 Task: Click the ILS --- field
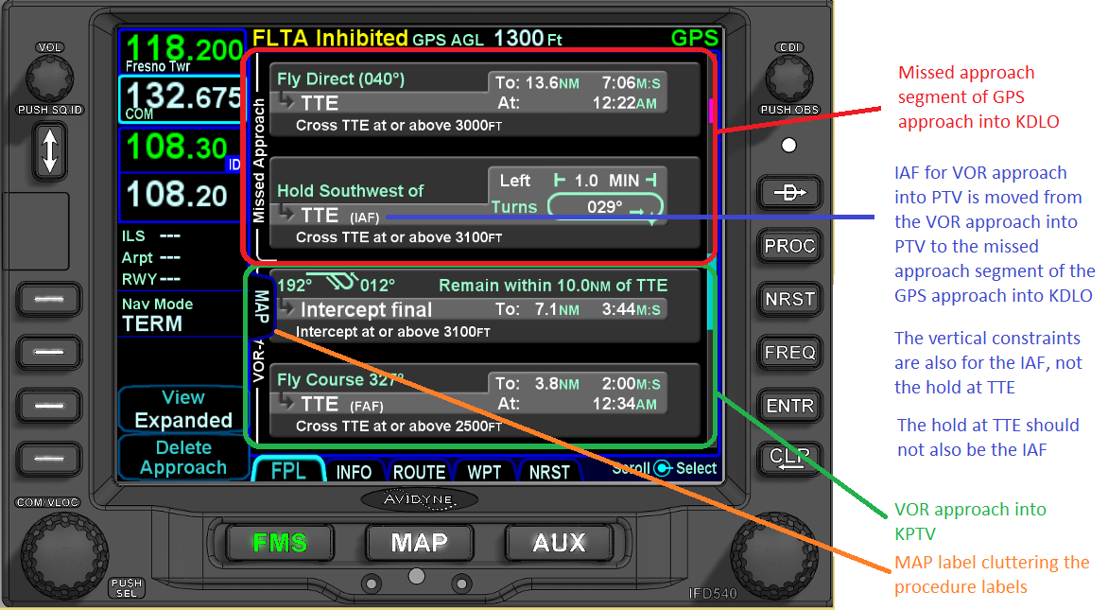pyautogui.click(x=151, y=236)
